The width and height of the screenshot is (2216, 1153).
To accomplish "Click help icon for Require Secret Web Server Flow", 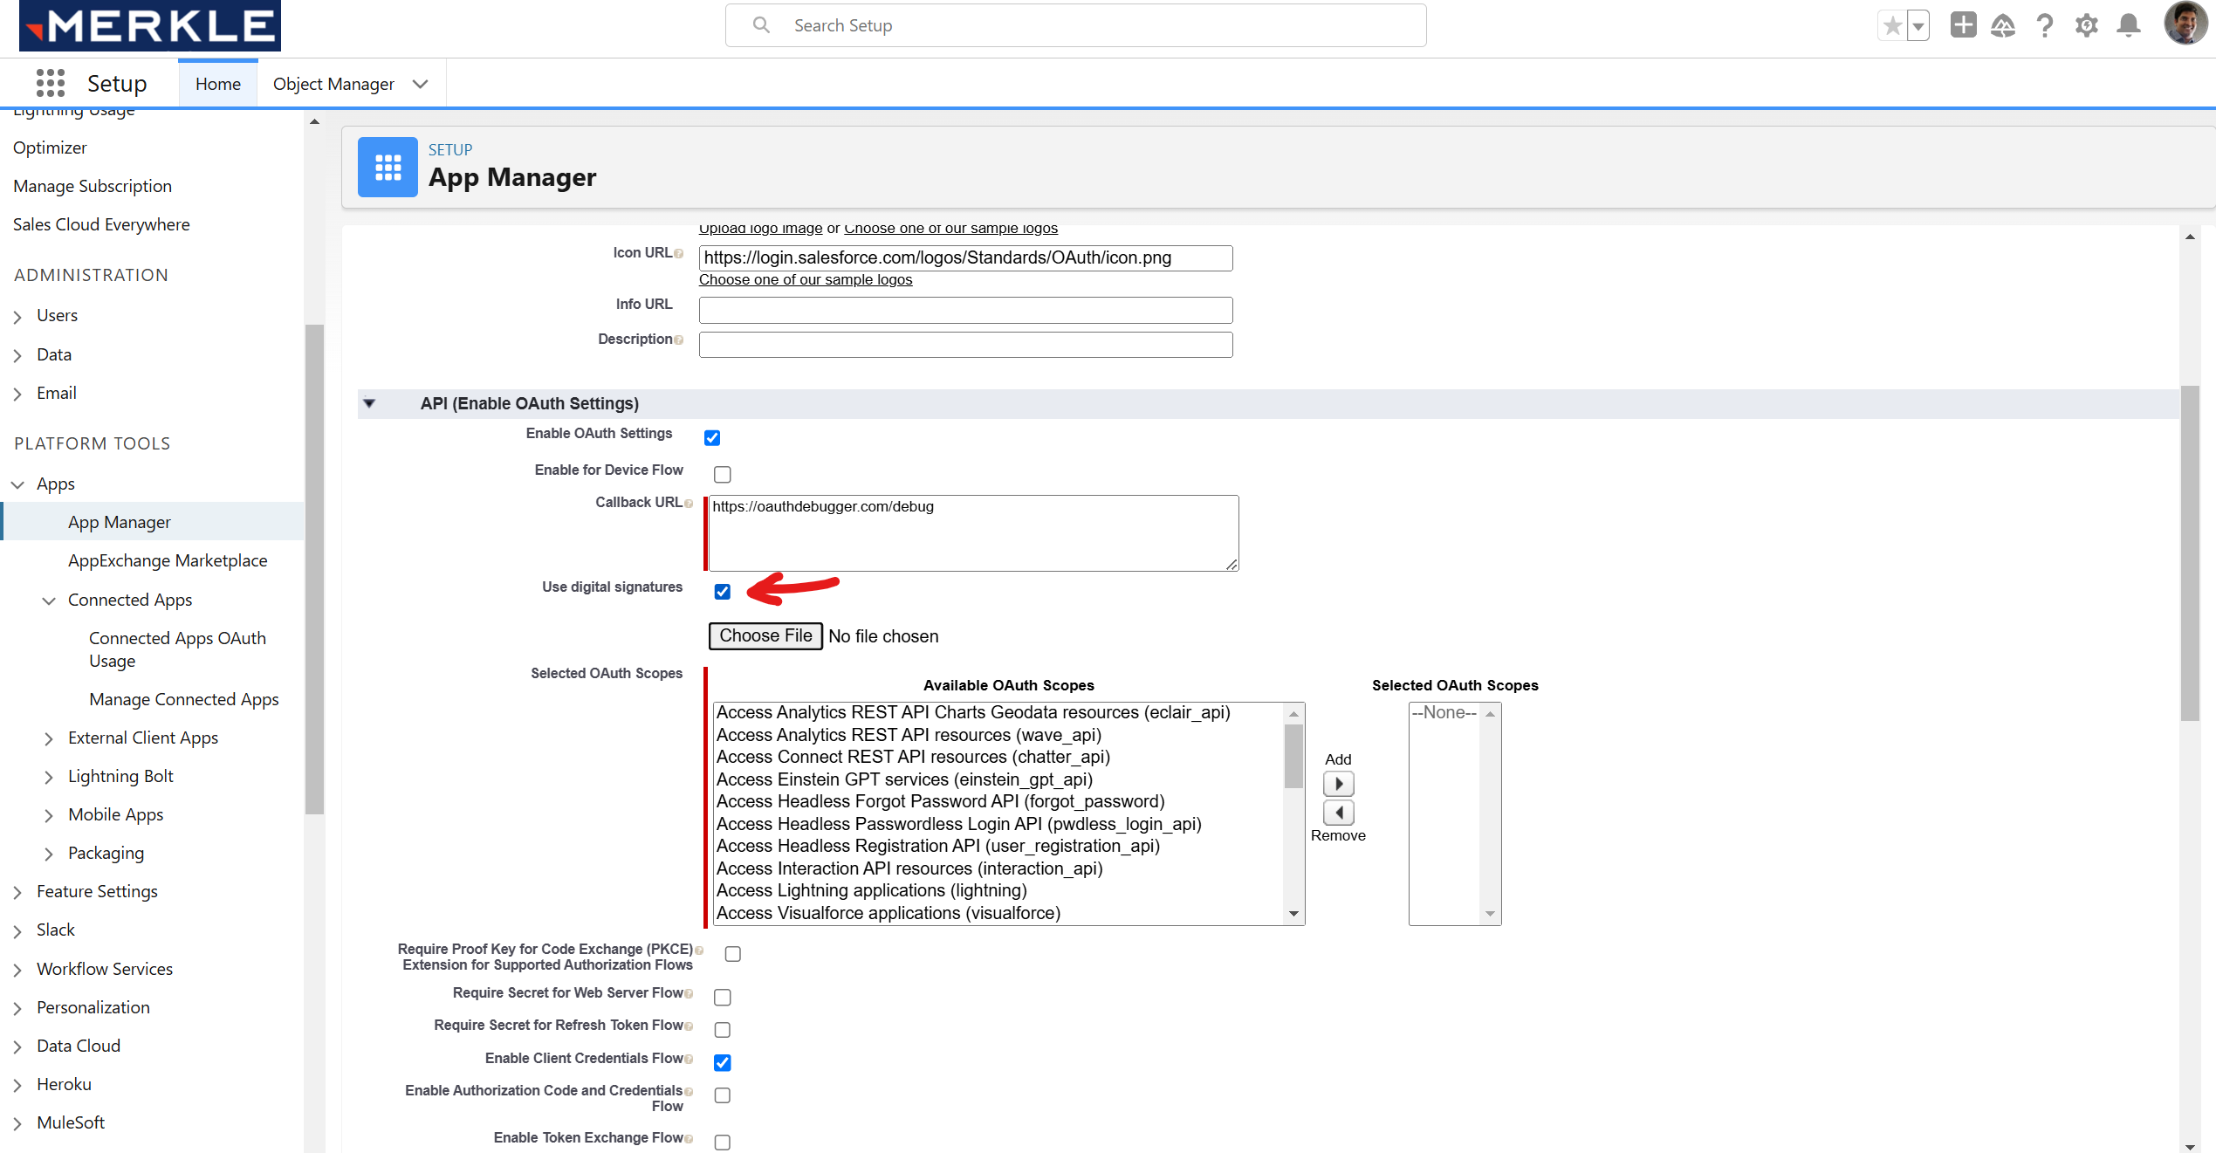I will coord(689,994).
